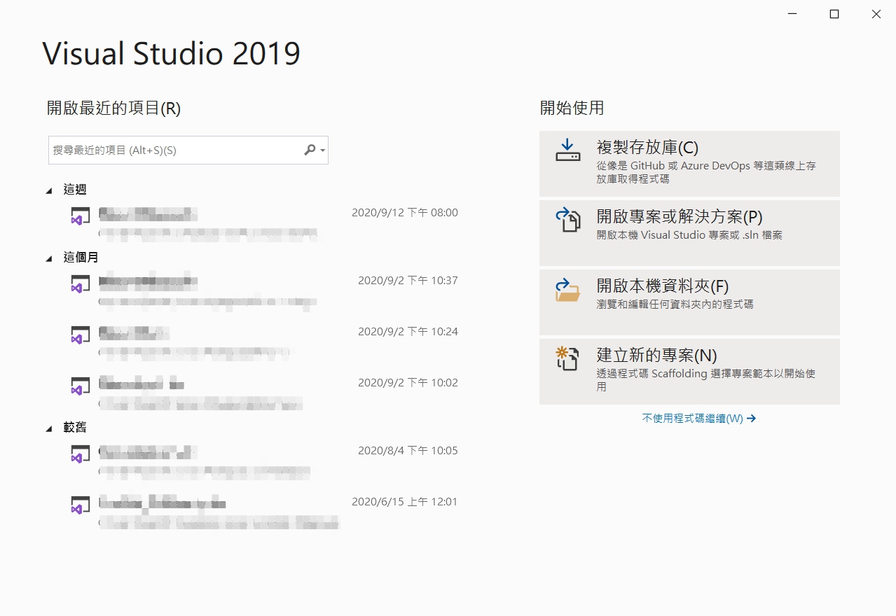Click the 這個月 group label
This screenshot has width=896, height=616.
click(x=81, y=258)
